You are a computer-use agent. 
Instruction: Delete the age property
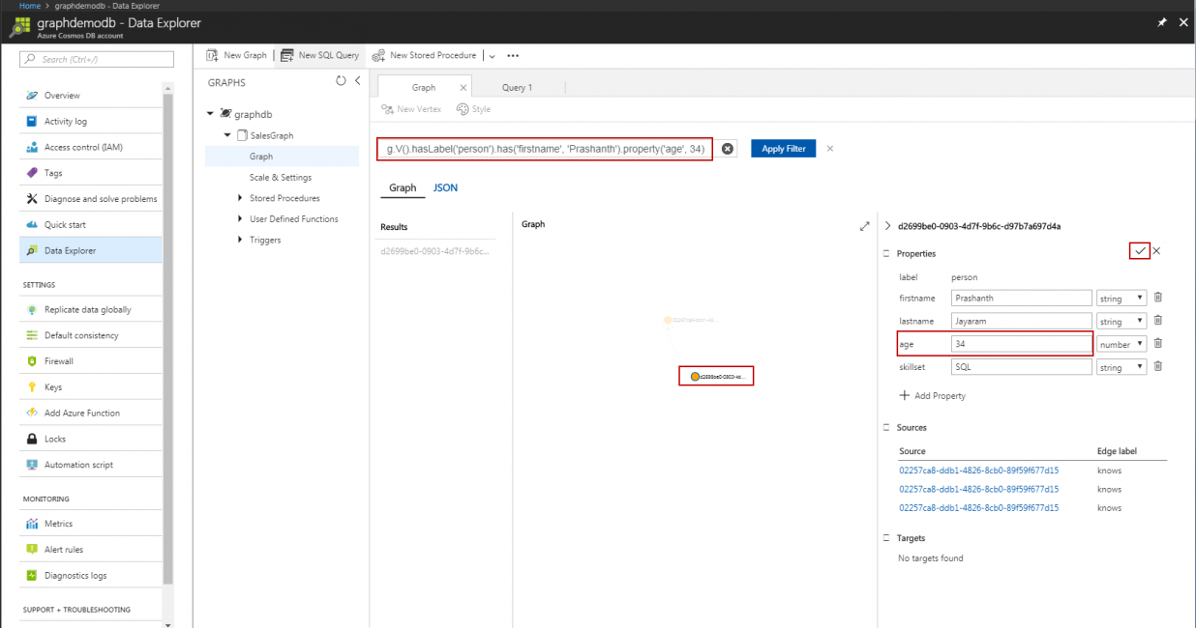tap(1157, 343)
